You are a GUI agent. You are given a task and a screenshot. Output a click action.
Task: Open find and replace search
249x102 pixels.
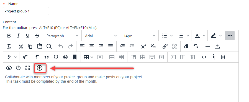click(49, 46)
